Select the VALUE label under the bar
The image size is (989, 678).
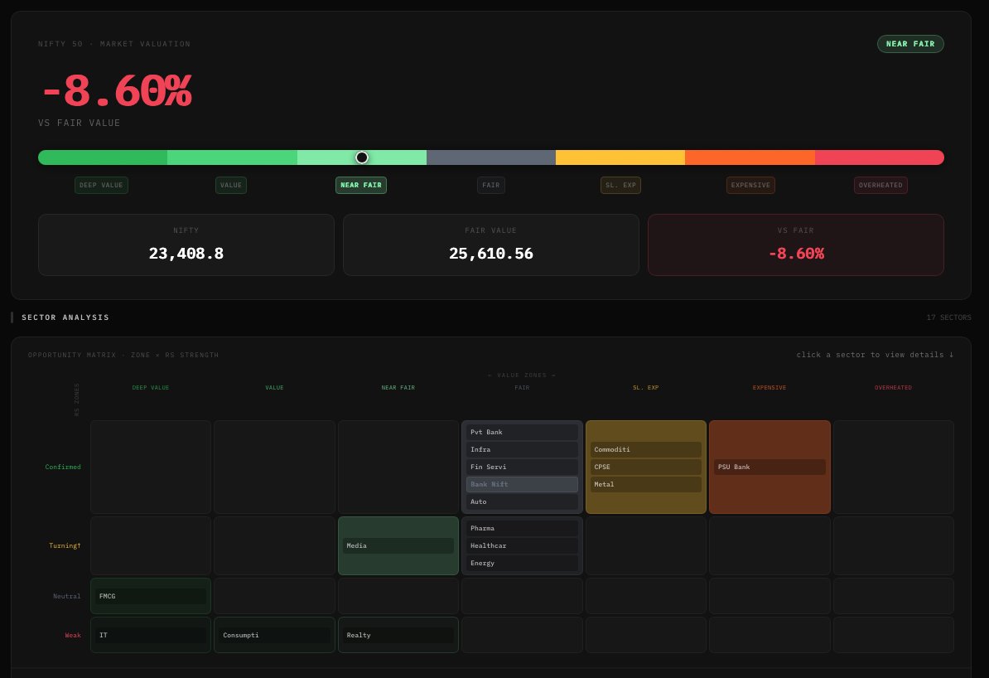(231, 185)
